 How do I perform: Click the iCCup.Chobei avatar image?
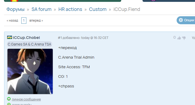coord(30,71)
